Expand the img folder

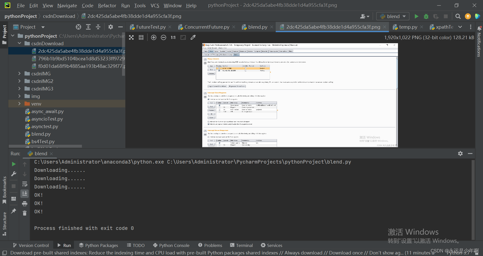click(x=19, y=96)
